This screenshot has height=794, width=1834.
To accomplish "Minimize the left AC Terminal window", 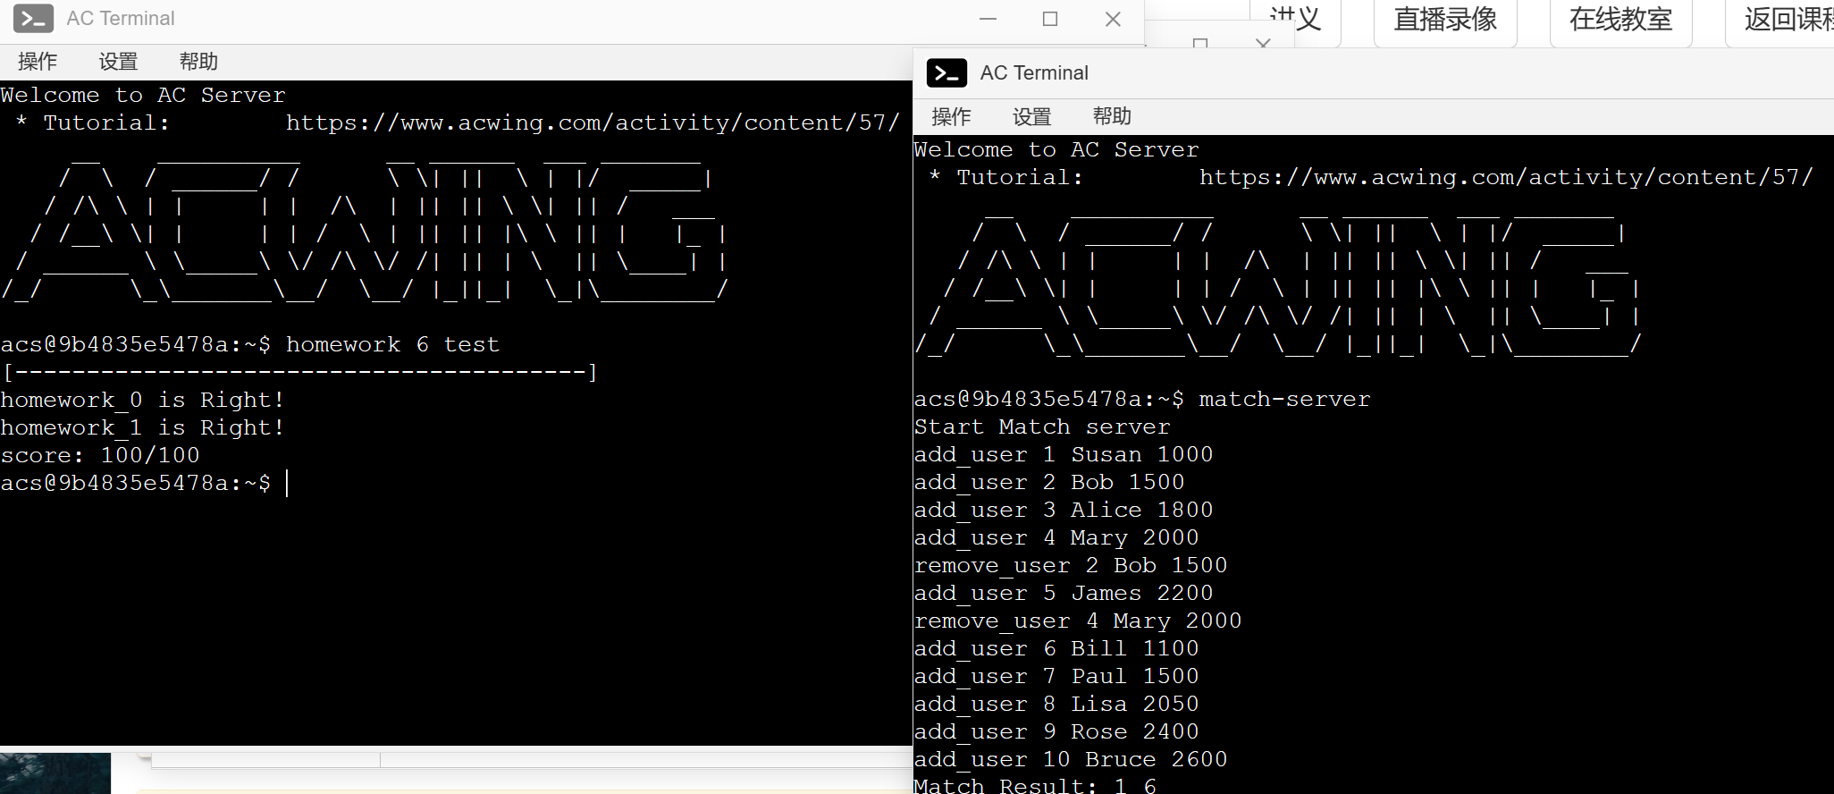I will 988,19.
